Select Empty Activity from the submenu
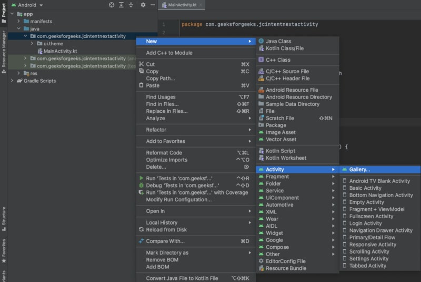 click(366, 202)
